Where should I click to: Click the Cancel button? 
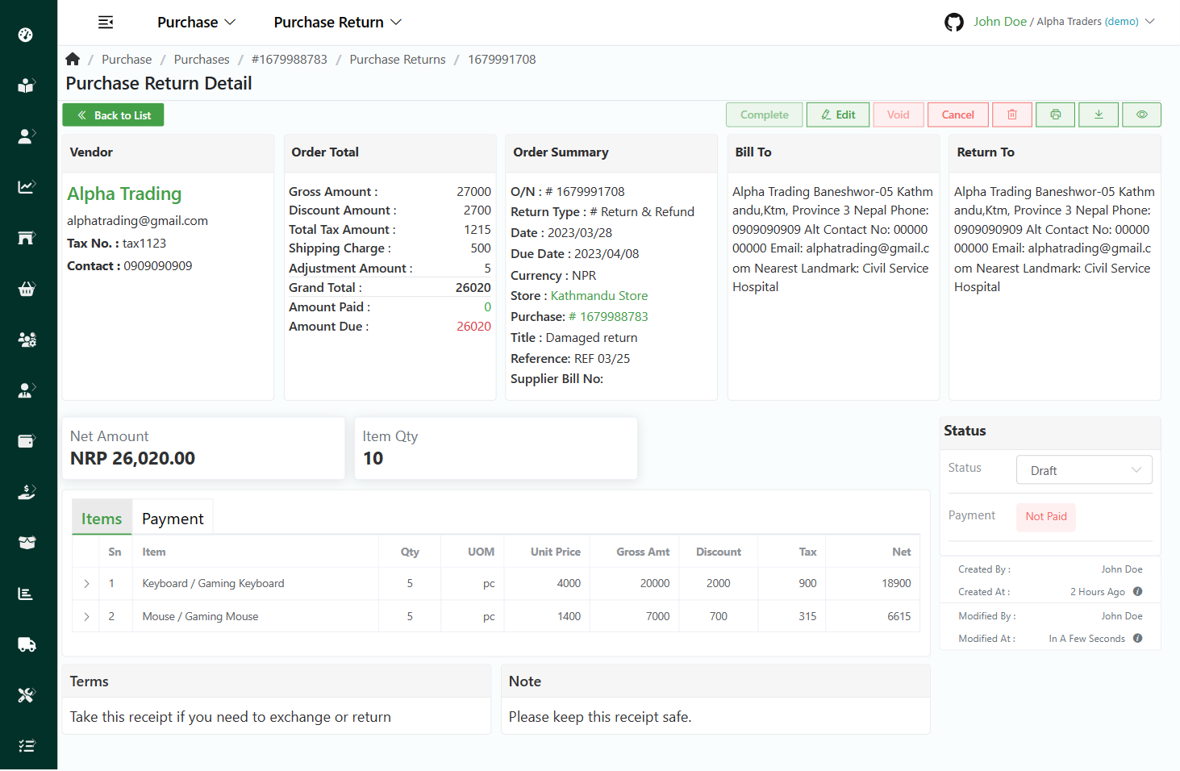[958, 115]
